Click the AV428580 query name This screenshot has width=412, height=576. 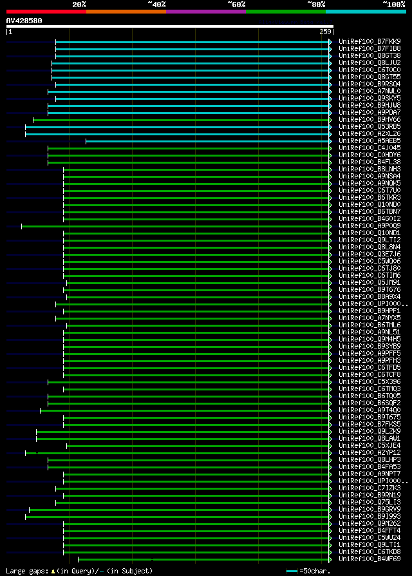[24, 21]
